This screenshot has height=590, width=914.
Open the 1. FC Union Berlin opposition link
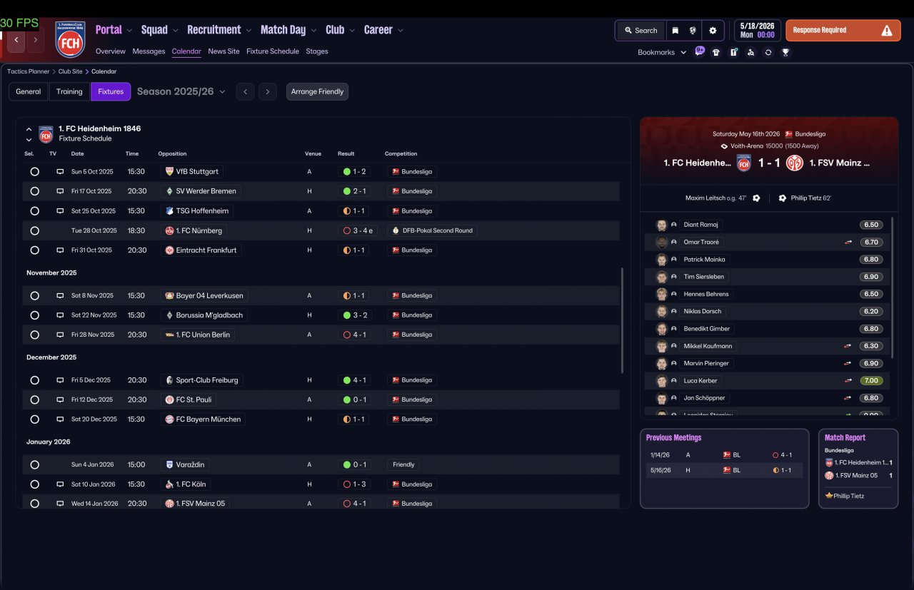[198, 335]
